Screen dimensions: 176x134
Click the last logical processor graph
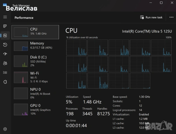[140, 81]
